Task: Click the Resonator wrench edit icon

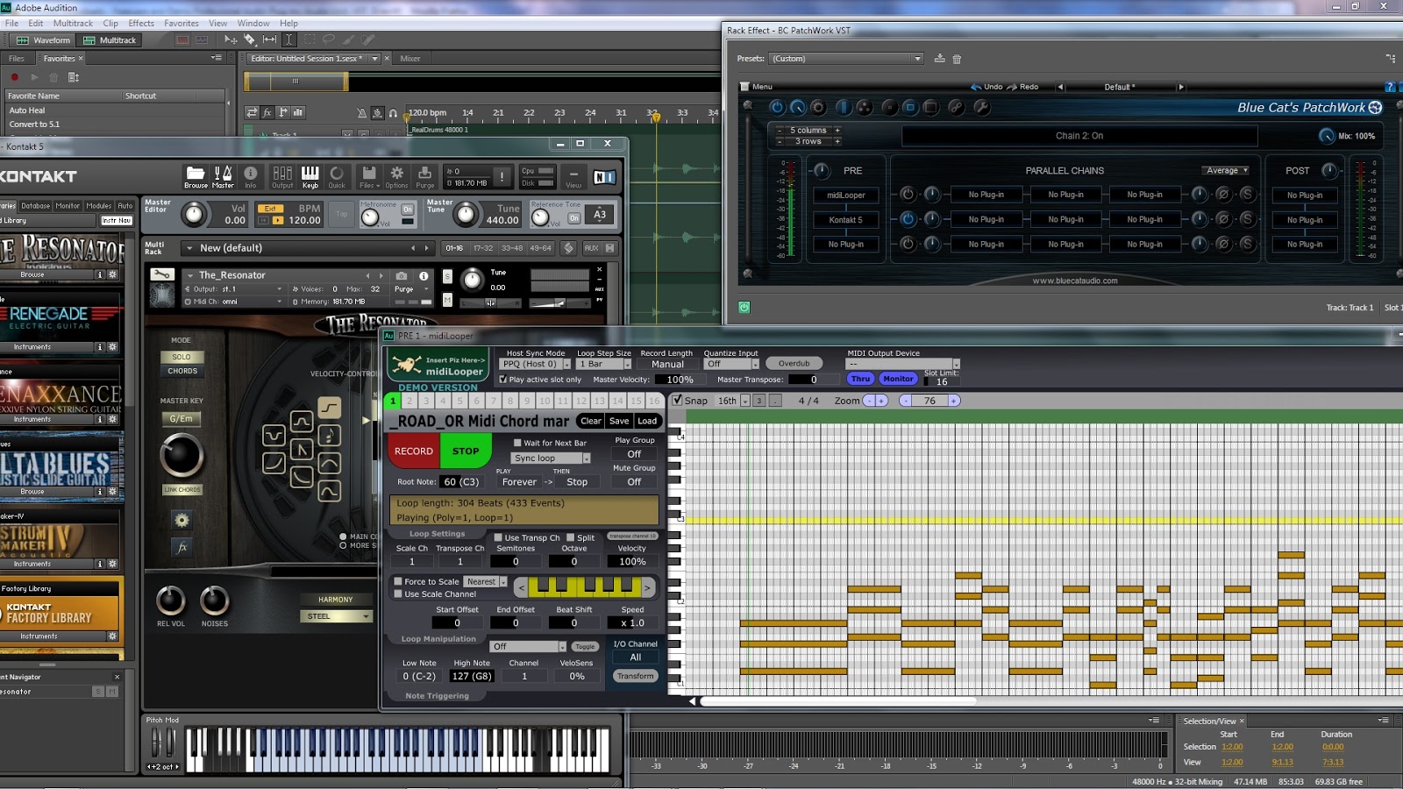Action: pyautogui.click(x=161, y=274)
